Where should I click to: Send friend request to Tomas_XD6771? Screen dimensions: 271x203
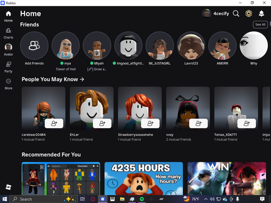coord(247,123)
